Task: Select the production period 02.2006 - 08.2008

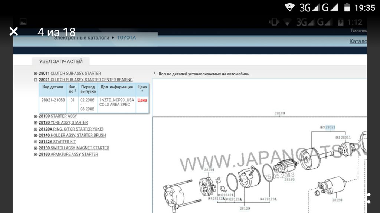Action: pos(87,104)
